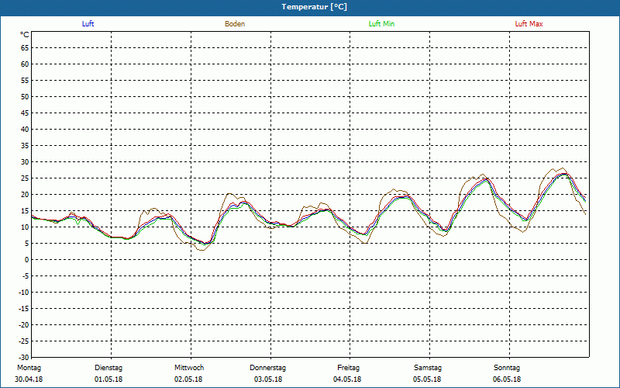Click the date "05.05.18"

pyautogui.click(x=427, y=379)
